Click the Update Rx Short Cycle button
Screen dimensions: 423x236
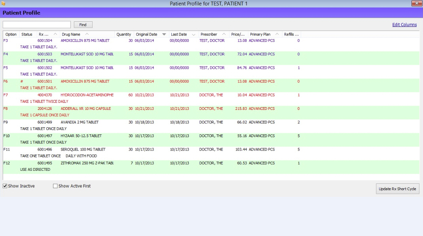coord(397,189)
